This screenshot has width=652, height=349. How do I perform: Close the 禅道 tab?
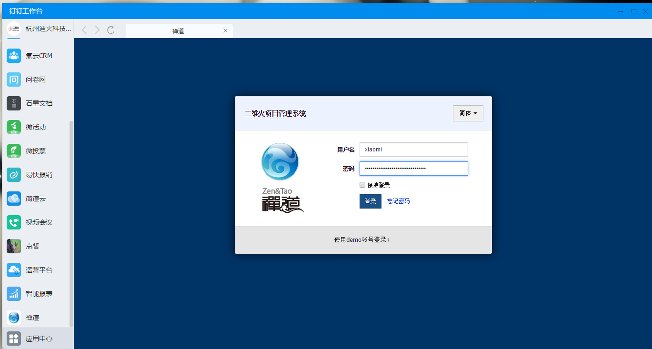coord(225,30)
